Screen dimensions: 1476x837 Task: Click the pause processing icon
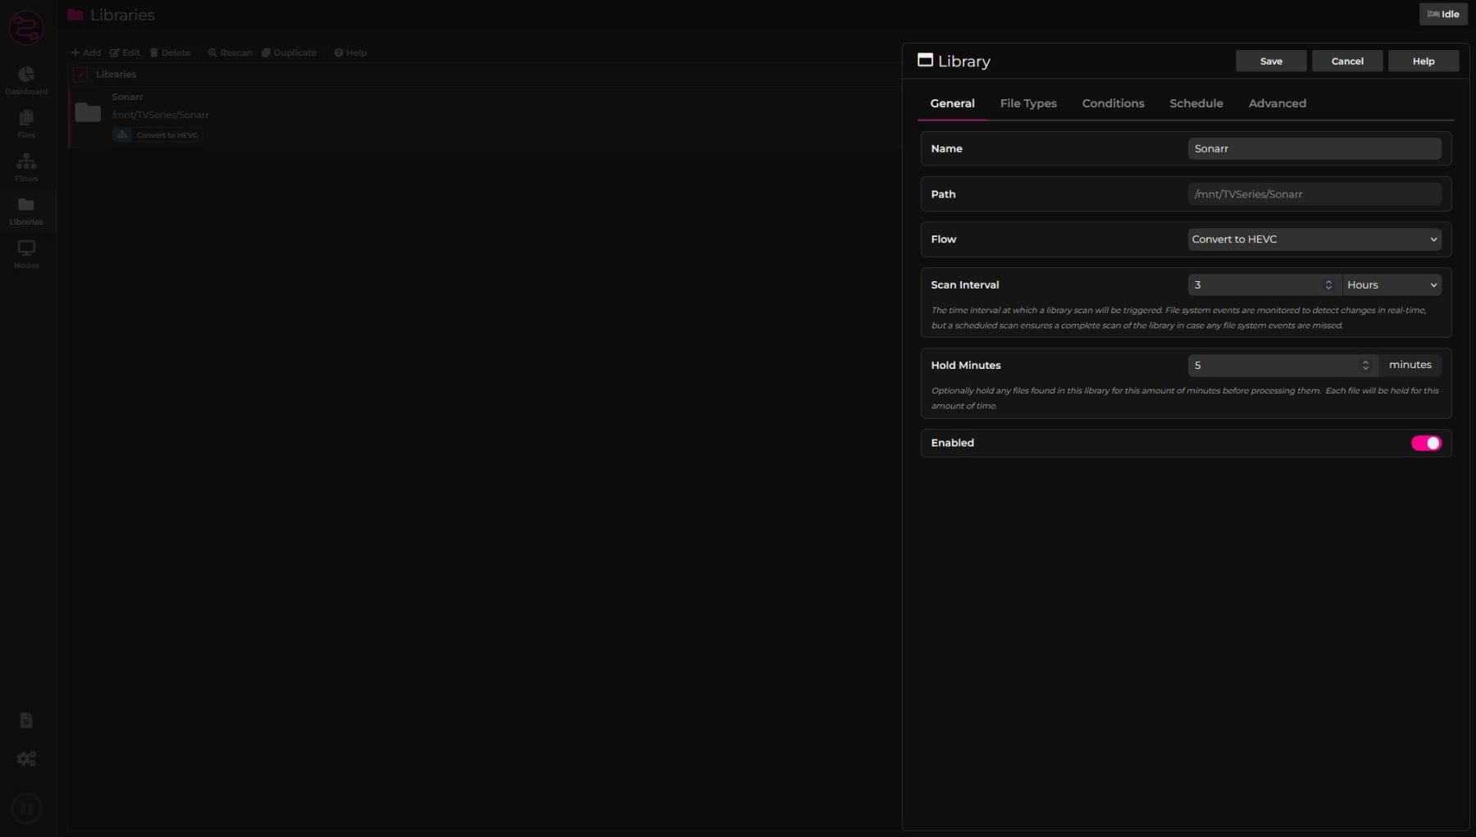(26, 809)
